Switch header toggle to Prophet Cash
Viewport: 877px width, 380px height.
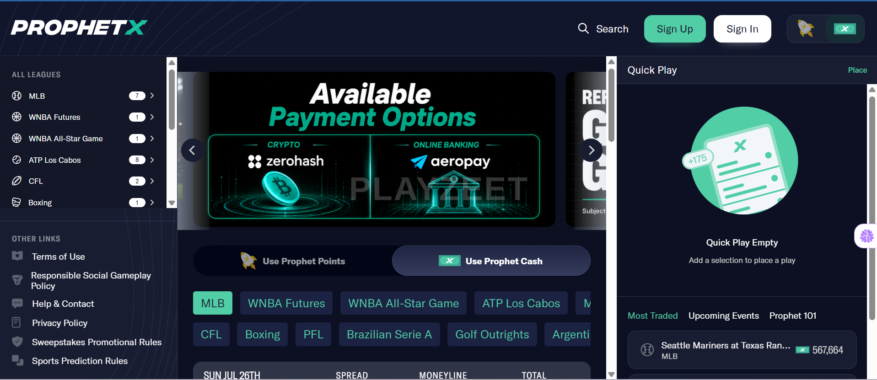(845, 29)
